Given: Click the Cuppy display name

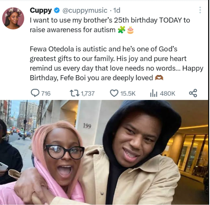Looking at the screenshot, I should [41, 11].
